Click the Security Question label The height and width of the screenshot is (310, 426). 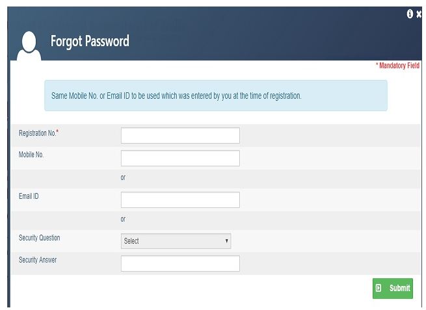pos(40,238)
